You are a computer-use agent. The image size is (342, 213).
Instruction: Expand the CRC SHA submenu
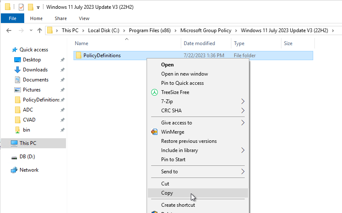tap(198, 111)
